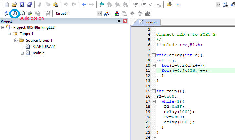This screenshot has height=140, width=235.
Task: Rebuild all target files
Action: pyautogui.click(x=22, y=14)
